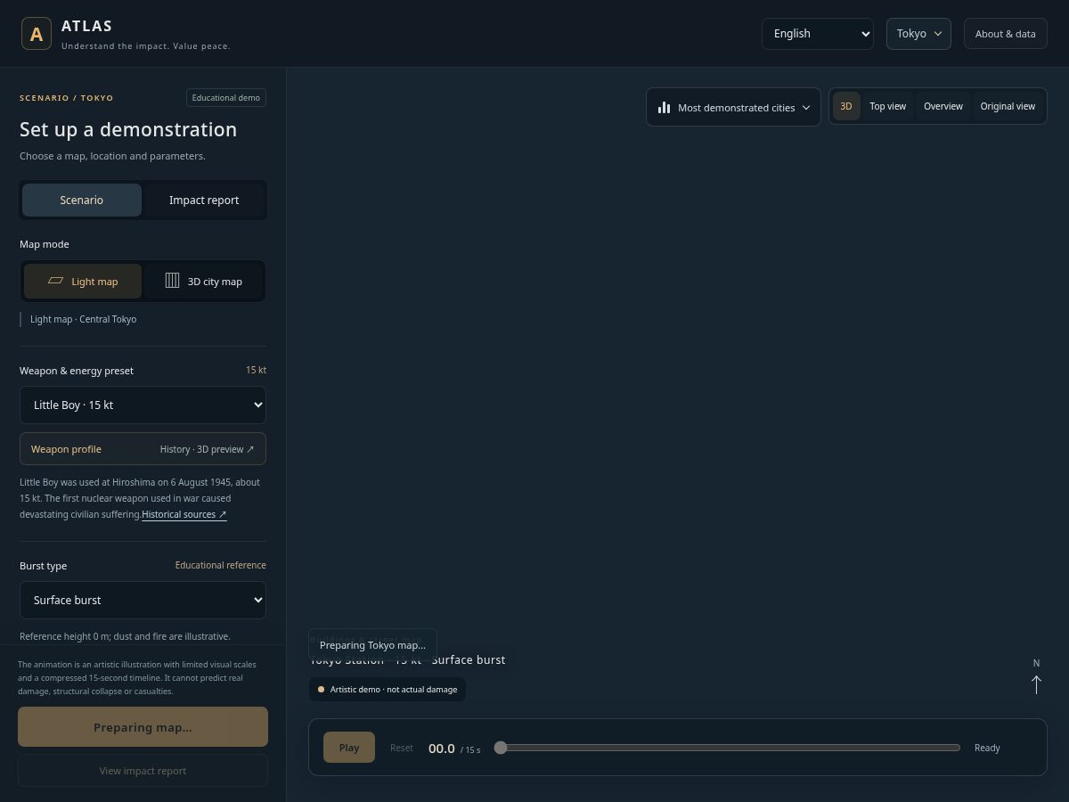Switch to Overview camera
Screen dimensions: 1069x802
pyautogui.click(x=943, y=106)
